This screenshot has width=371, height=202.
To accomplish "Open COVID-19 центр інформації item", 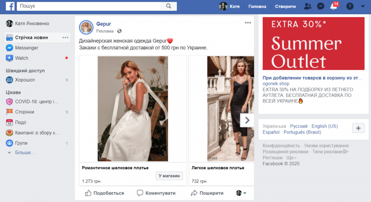I will coord(32,102).
